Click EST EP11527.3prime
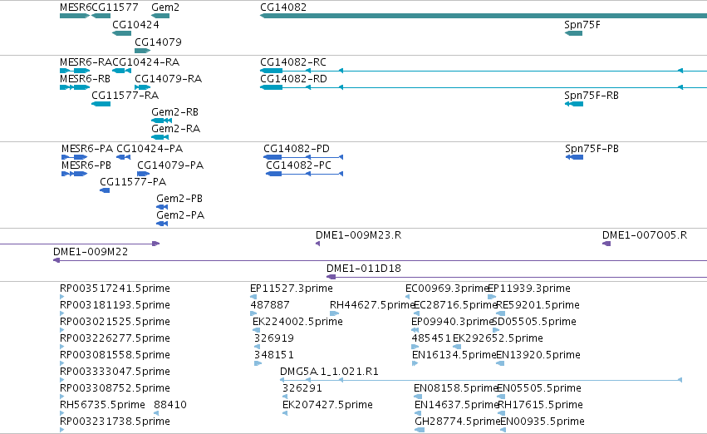This screenshot has width=707, height=434. coord(292,289)
